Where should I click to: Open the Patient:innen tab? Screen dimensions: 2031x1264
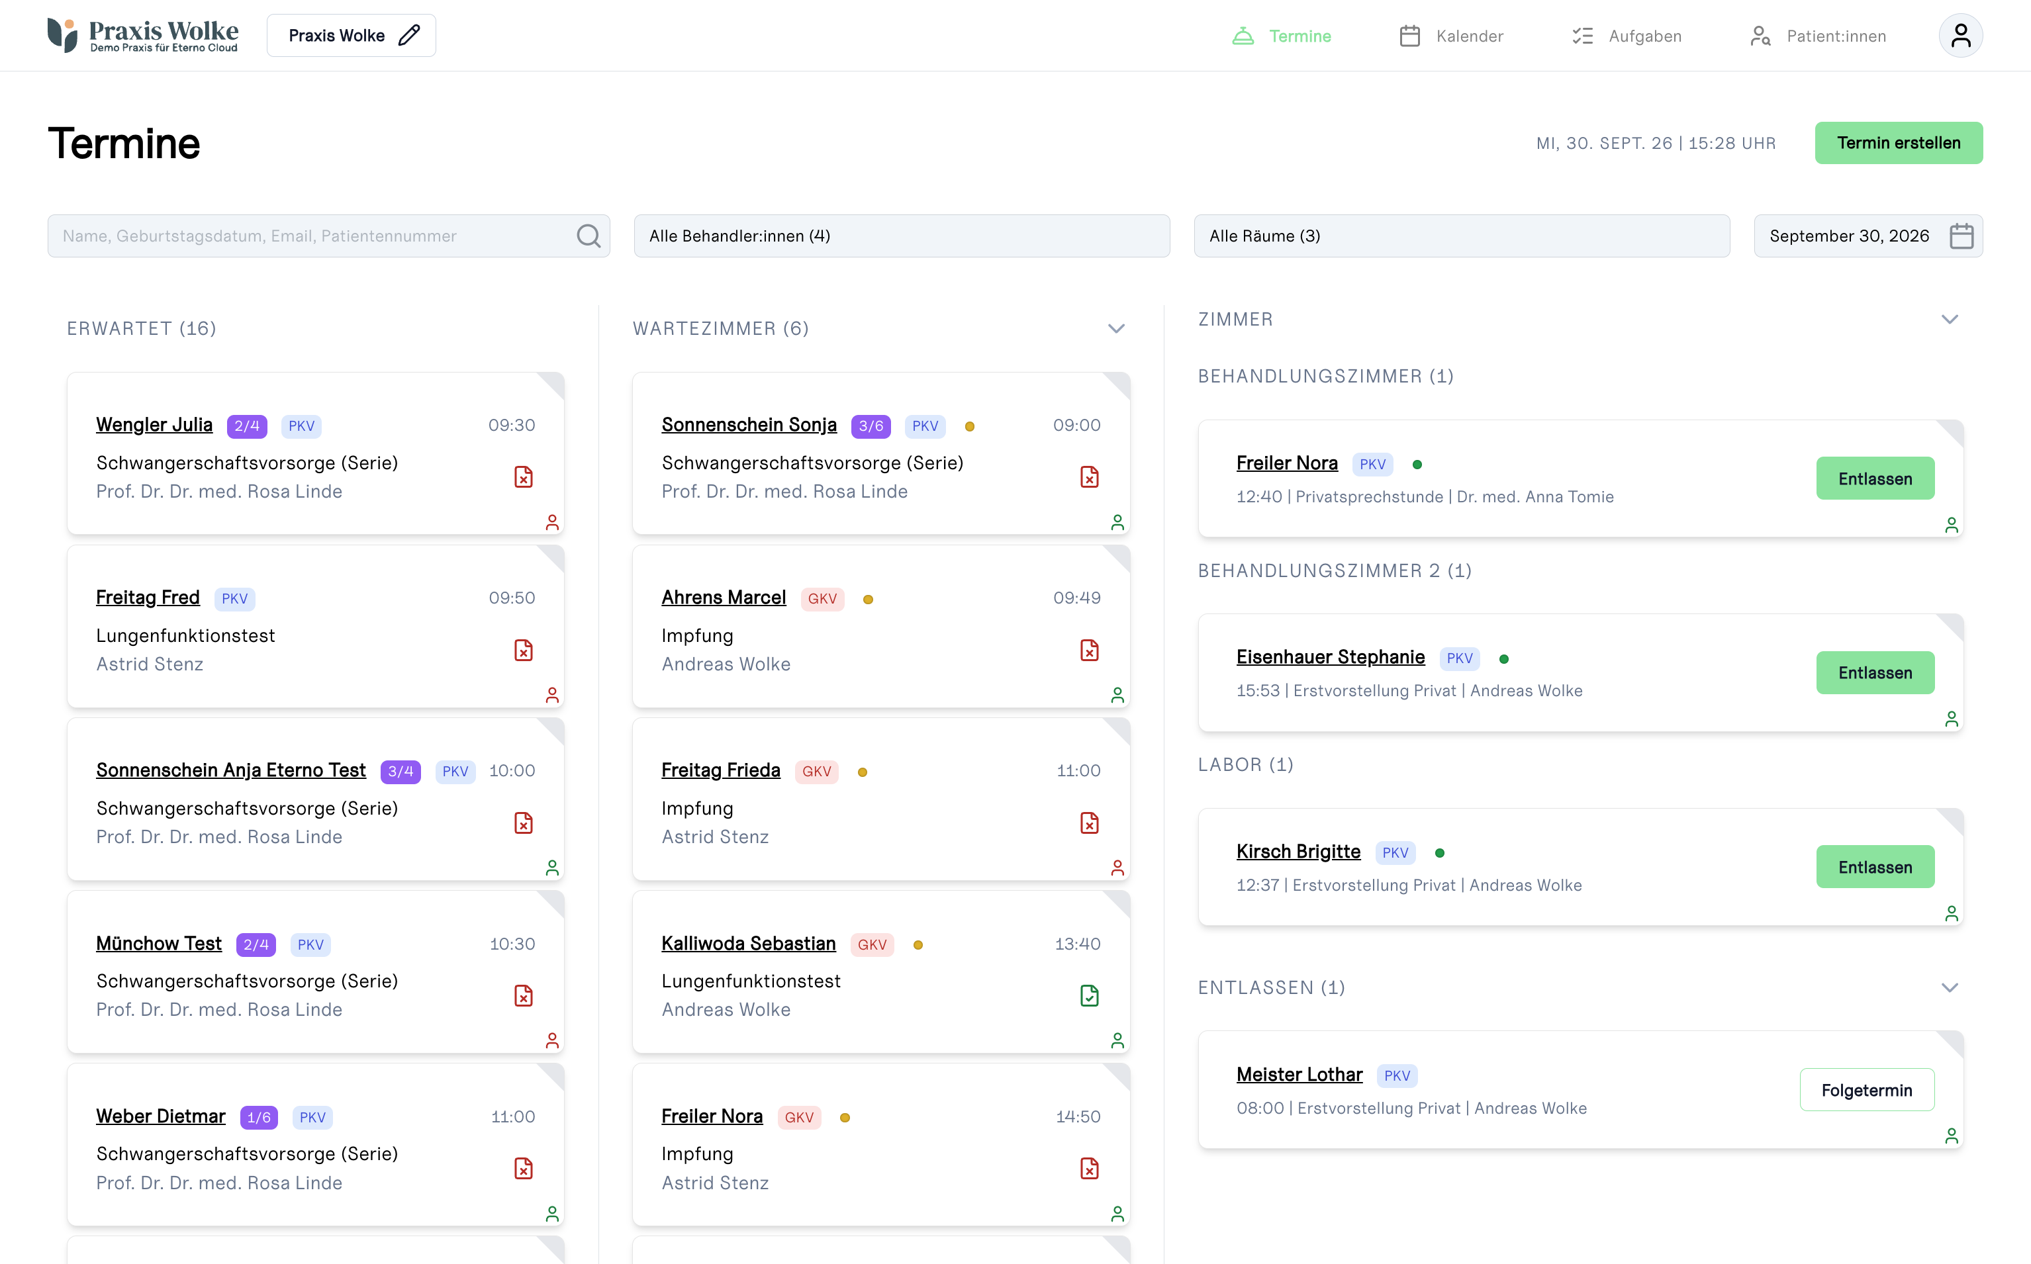1818,36
